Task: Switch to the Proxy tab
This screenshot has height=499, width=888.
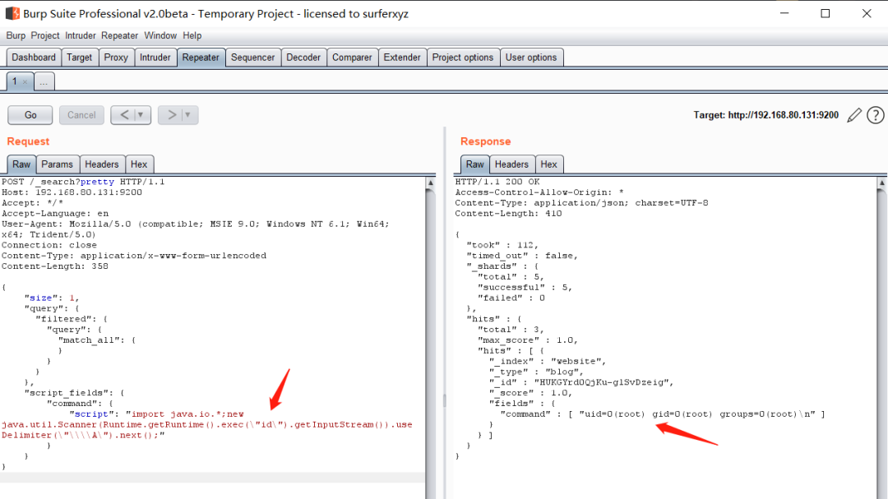Action: point(116,58)
